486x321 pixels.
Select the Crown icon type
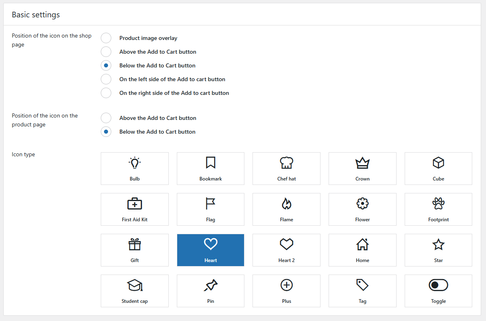(362, 168)
